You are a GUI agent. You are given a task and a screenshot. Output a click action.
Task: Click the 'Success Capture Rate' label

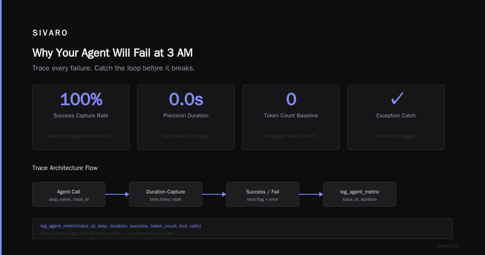(81, 116)
